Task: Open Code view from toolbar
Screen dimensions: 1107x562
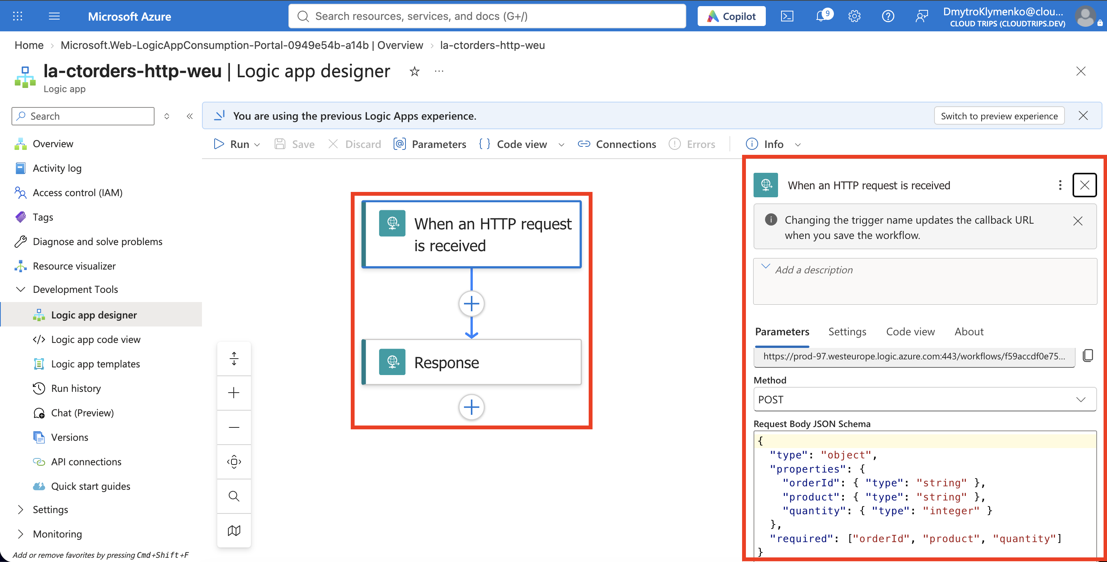Action: click(x=513, y=144)
